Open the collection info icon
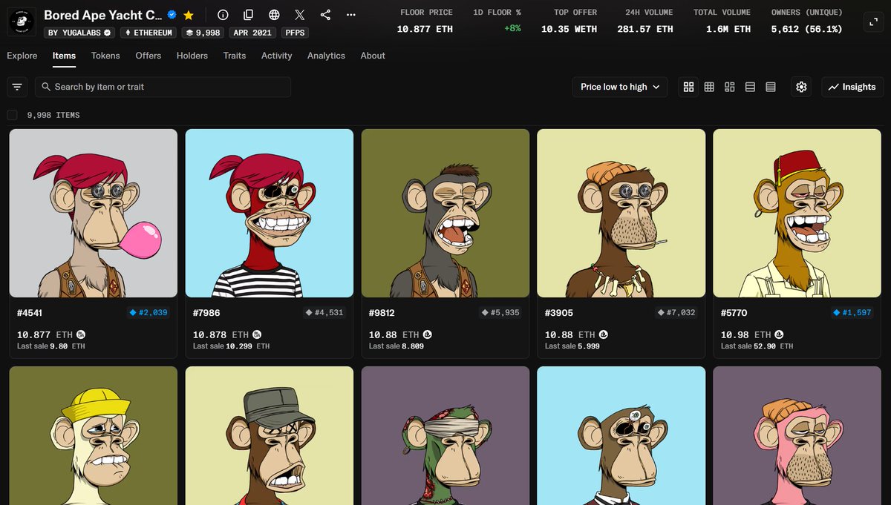This screenshot has height=505, width=891. (x=223, y=15)
